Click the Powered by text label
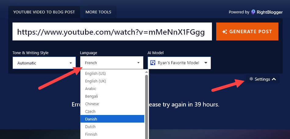This screenshot has width=290, height=139. tap(239, 12)
